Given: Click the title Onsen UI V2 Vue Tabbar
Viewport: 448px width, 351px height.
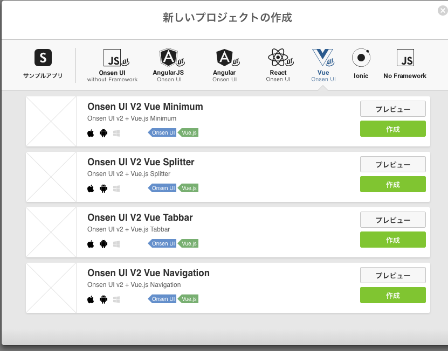Looking at the screenshot, I should (140, 217).
